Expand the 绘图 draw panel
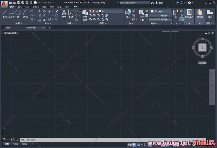This screenshot has height=148, width=217. 18,23
